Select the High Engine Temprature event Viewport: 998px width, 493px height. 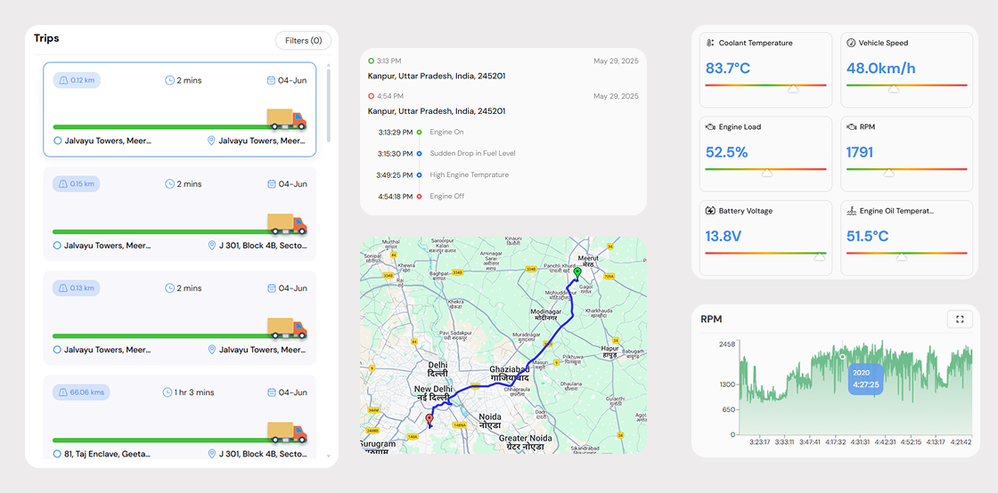(x=470, y=175)
